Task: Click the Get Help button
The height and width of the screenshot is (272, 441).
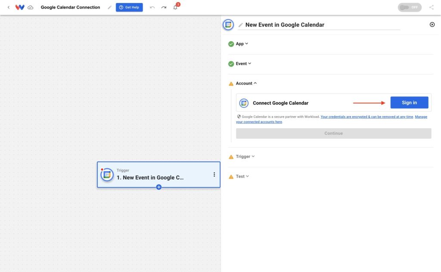Action: coord(129,7)
